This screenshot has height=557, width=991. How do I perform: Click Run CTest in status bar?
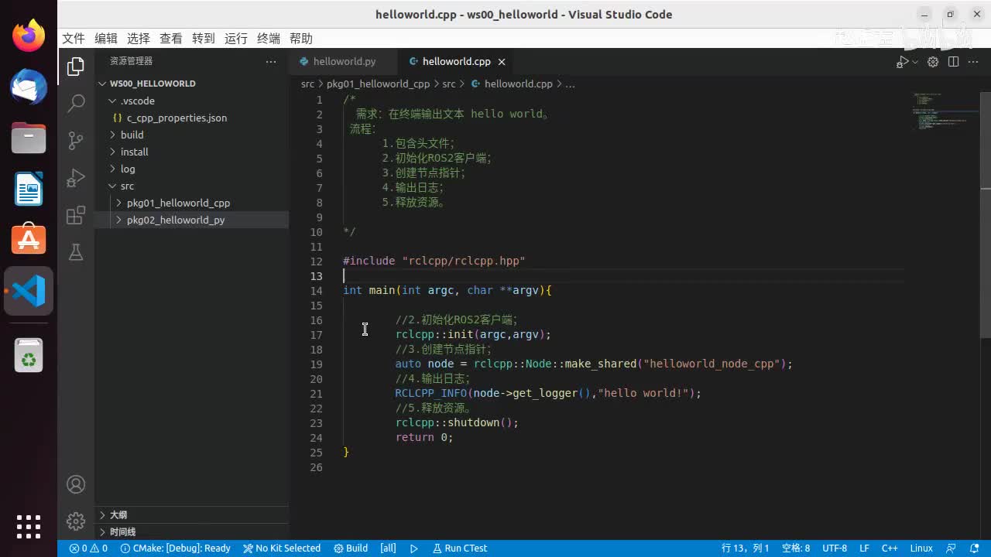[x=459, y=548]
